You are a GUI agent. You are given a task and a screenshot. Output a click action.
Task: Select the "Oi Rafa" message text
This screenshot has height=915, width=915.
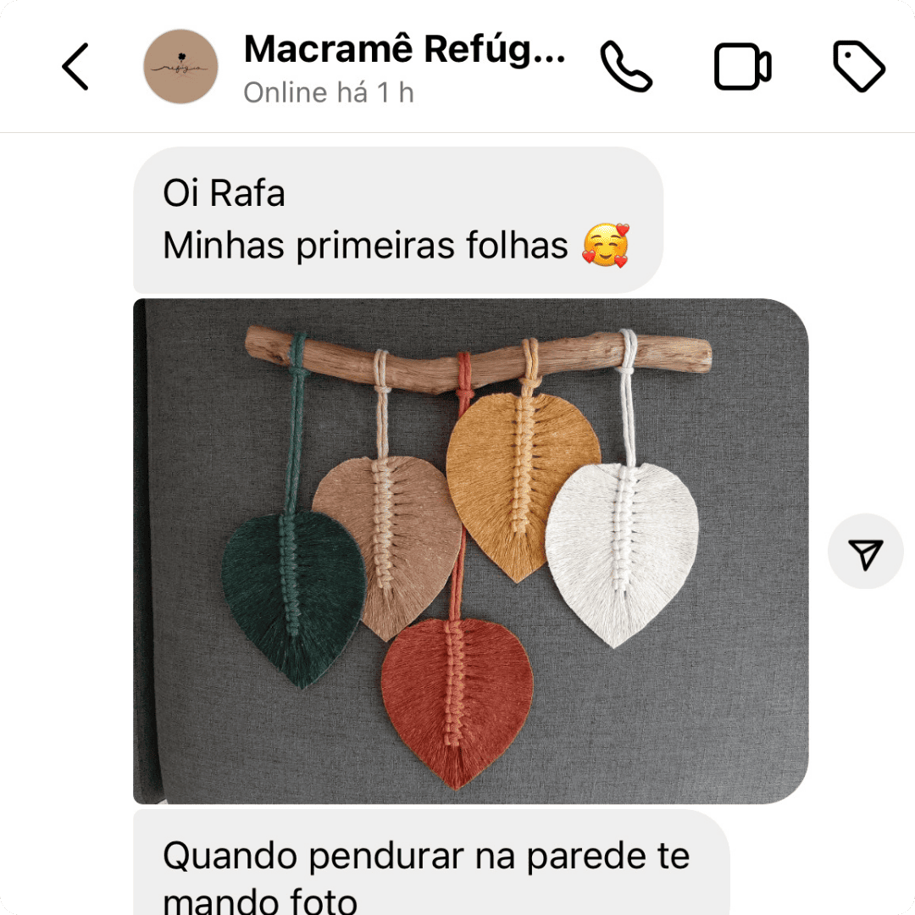pos(224,193)
